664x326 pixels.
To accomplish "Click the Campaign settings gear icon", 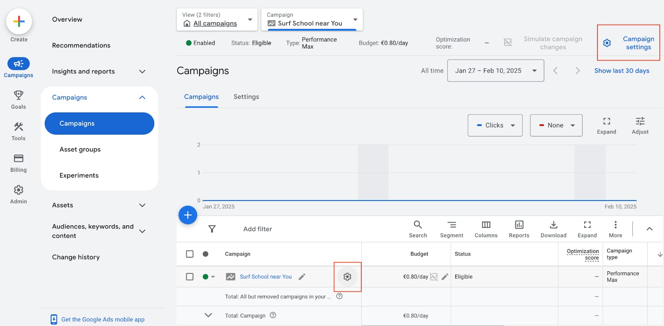I will click(x=607, y=43).
